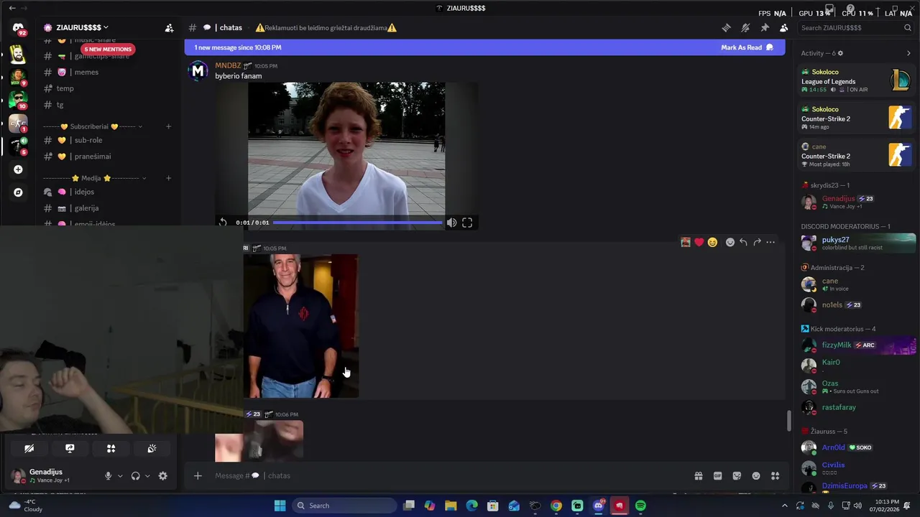Click 5 NEW MENTIONS badge
The width and height of the screenshot is (920, 517).
107,50
